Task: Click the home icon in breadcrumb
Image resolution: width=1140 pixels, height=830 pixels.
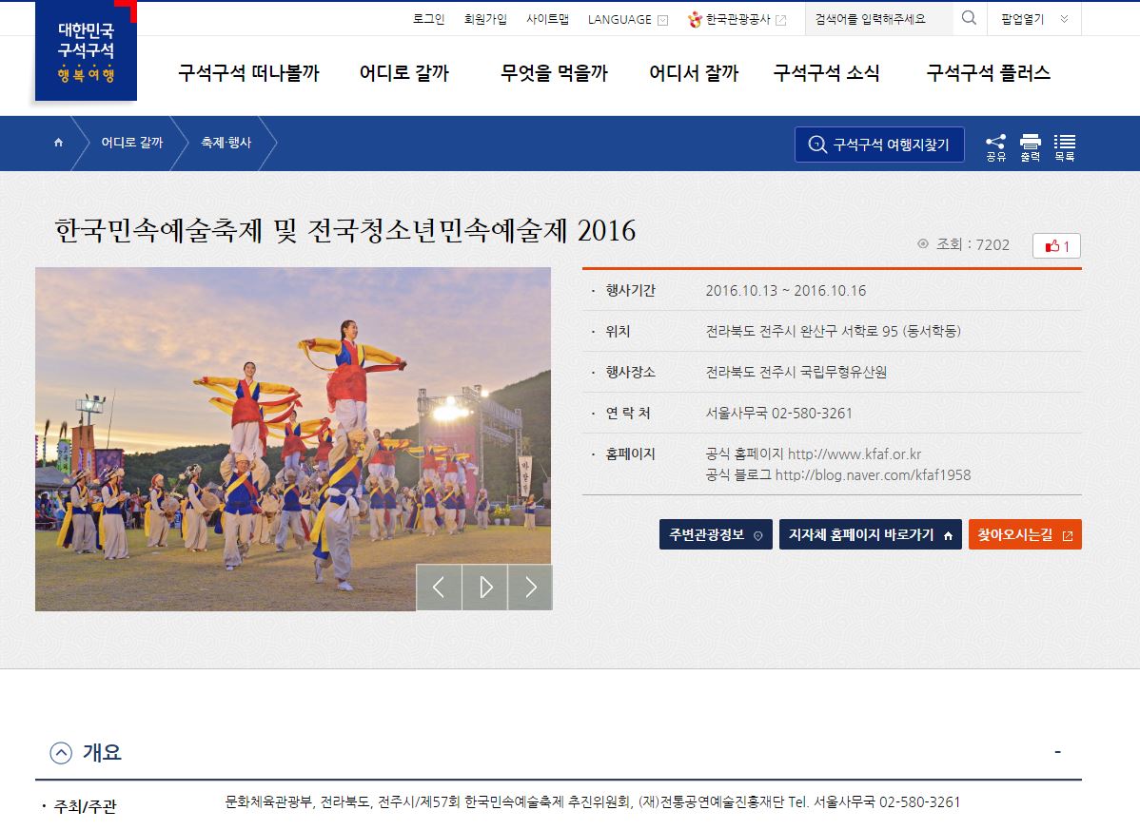Action: tap(58, 143)
